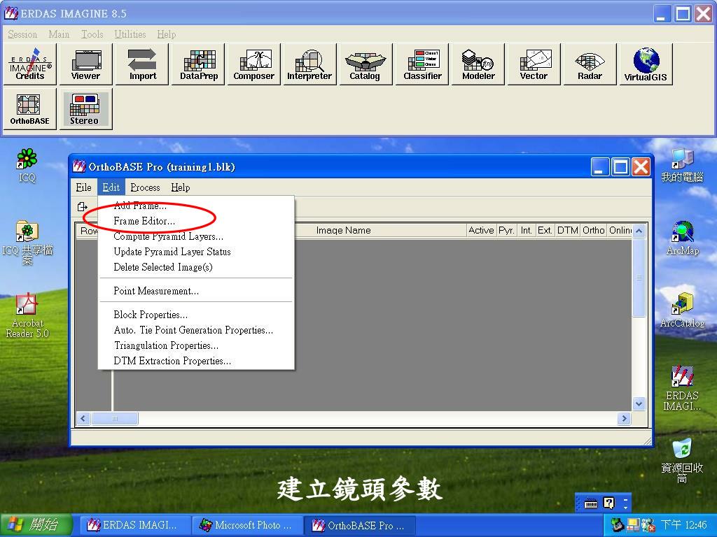The image size is (717, 537).
Task: Select the 資源回收筒 recycle bin icon
Action: coord(682,461)
